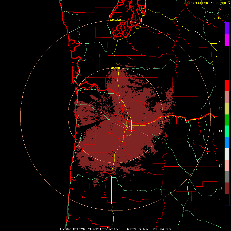Click the HA legend label

[x=220, y=86]
